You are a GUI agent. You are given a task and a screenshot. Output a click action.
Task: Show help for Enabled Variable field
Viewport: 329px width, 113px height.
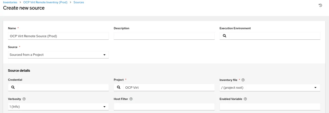[245, 99]
